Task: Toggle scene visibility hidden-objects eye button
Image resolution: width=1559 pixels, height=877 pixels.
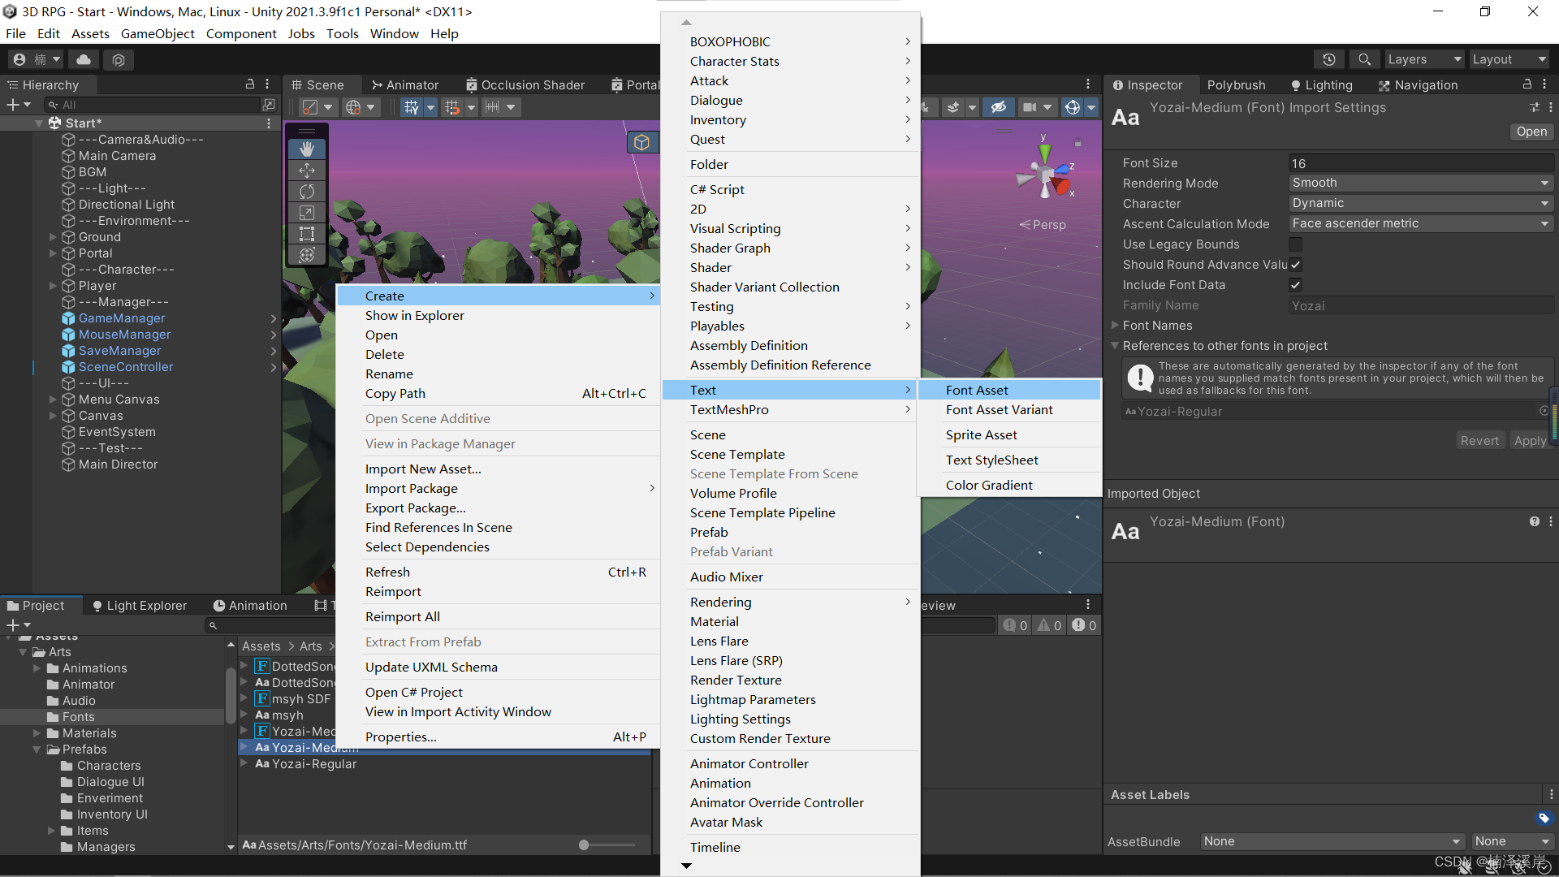Action: pyautogui.click(x=999, y=107)
